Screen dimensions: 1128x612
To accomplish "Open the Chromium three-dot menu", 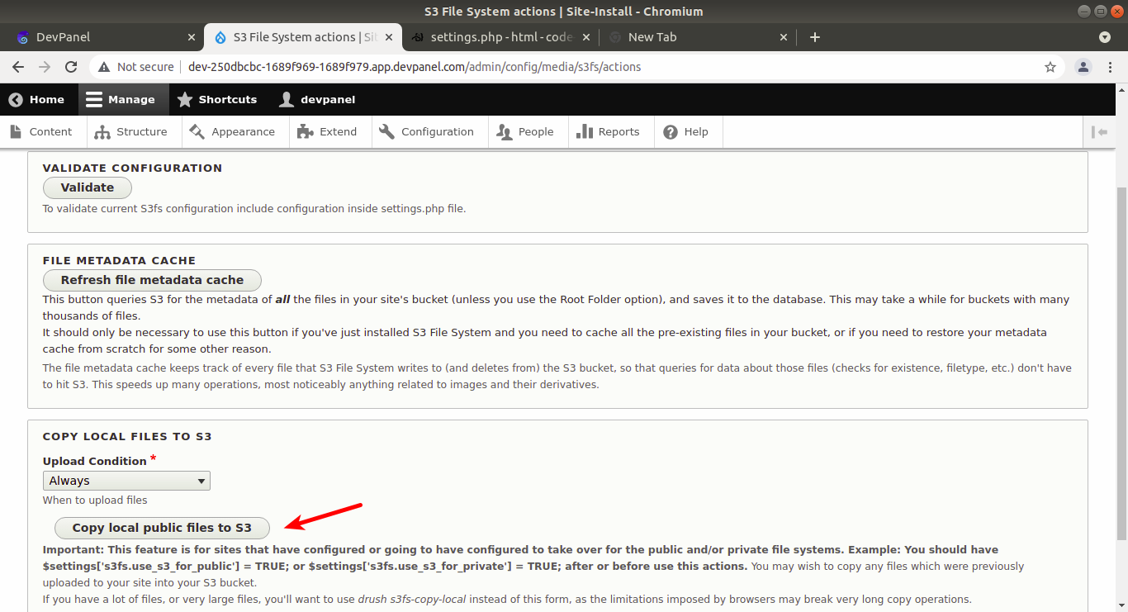I will click(1111, 66).
